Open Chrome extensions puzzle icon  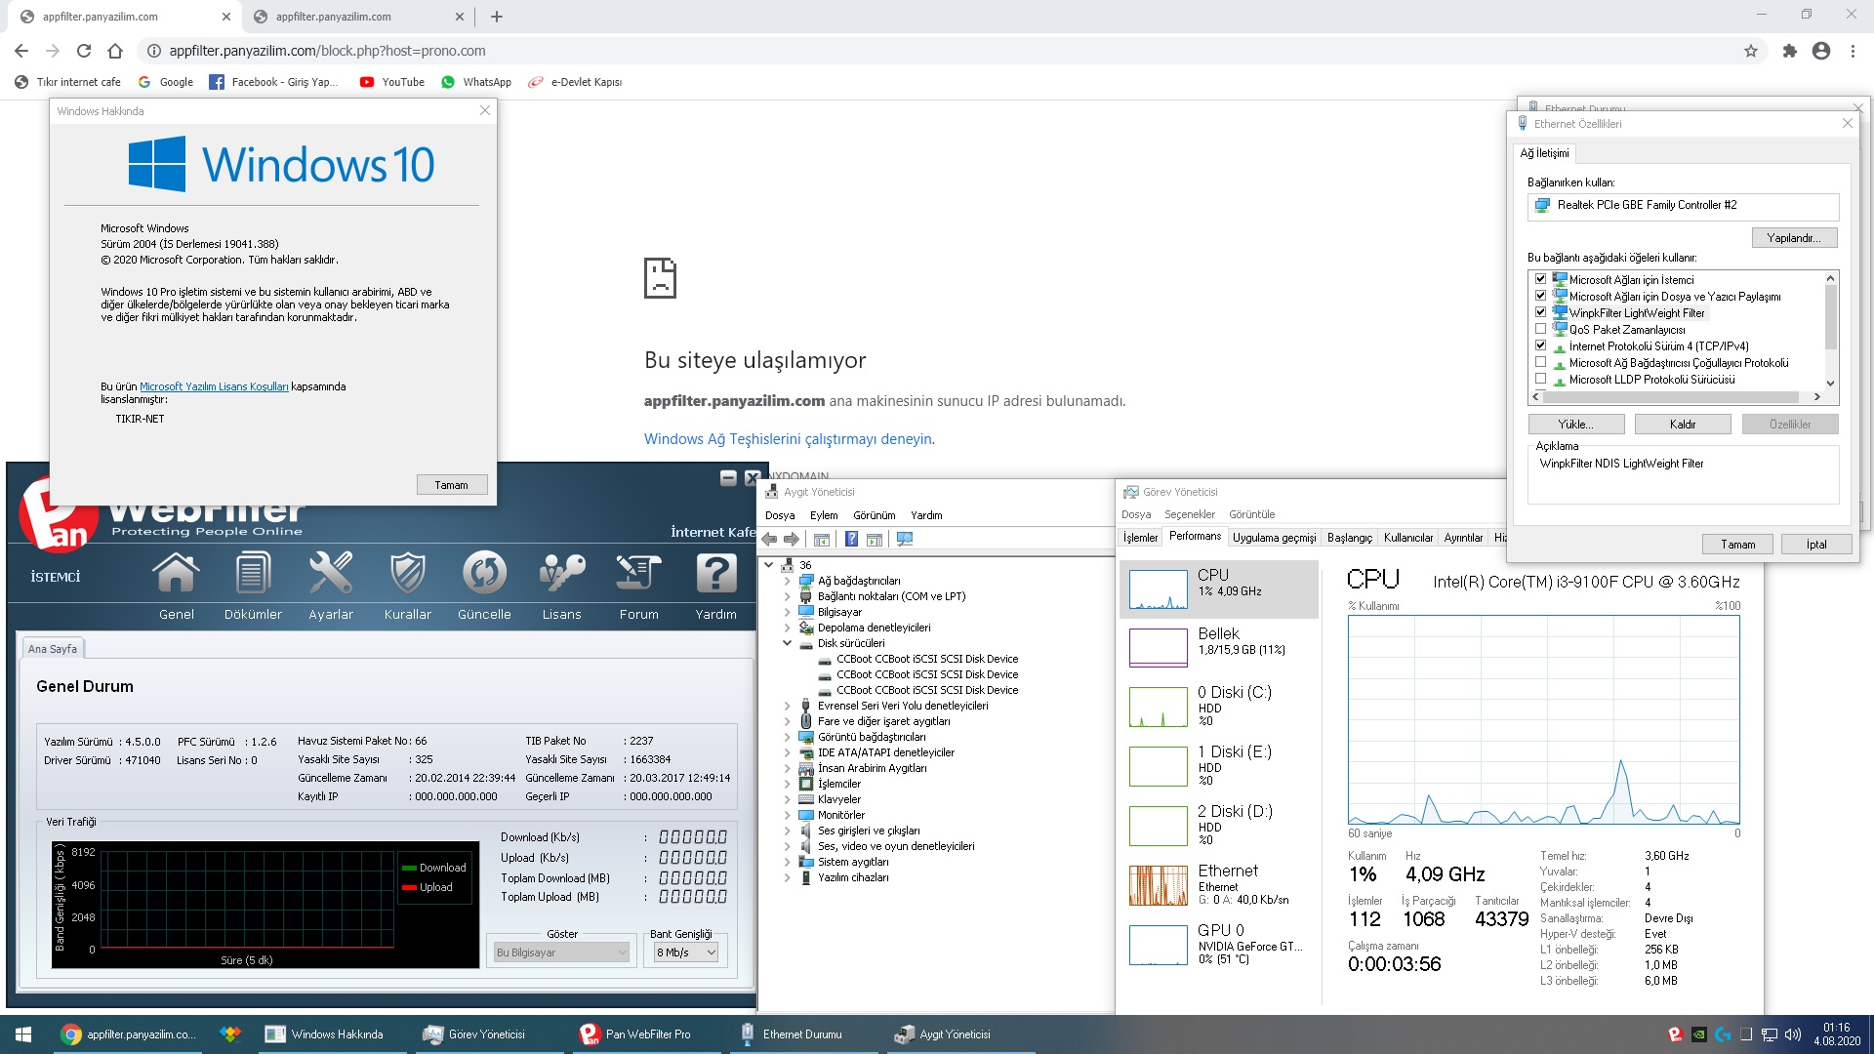point(1789,51)
